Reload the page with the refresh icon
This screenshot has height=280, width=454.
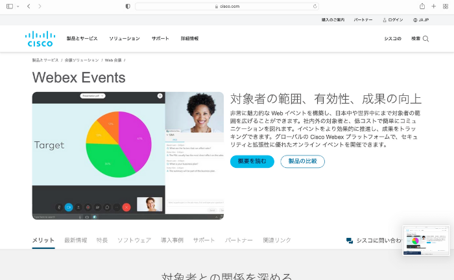click(x=315, y=6)
